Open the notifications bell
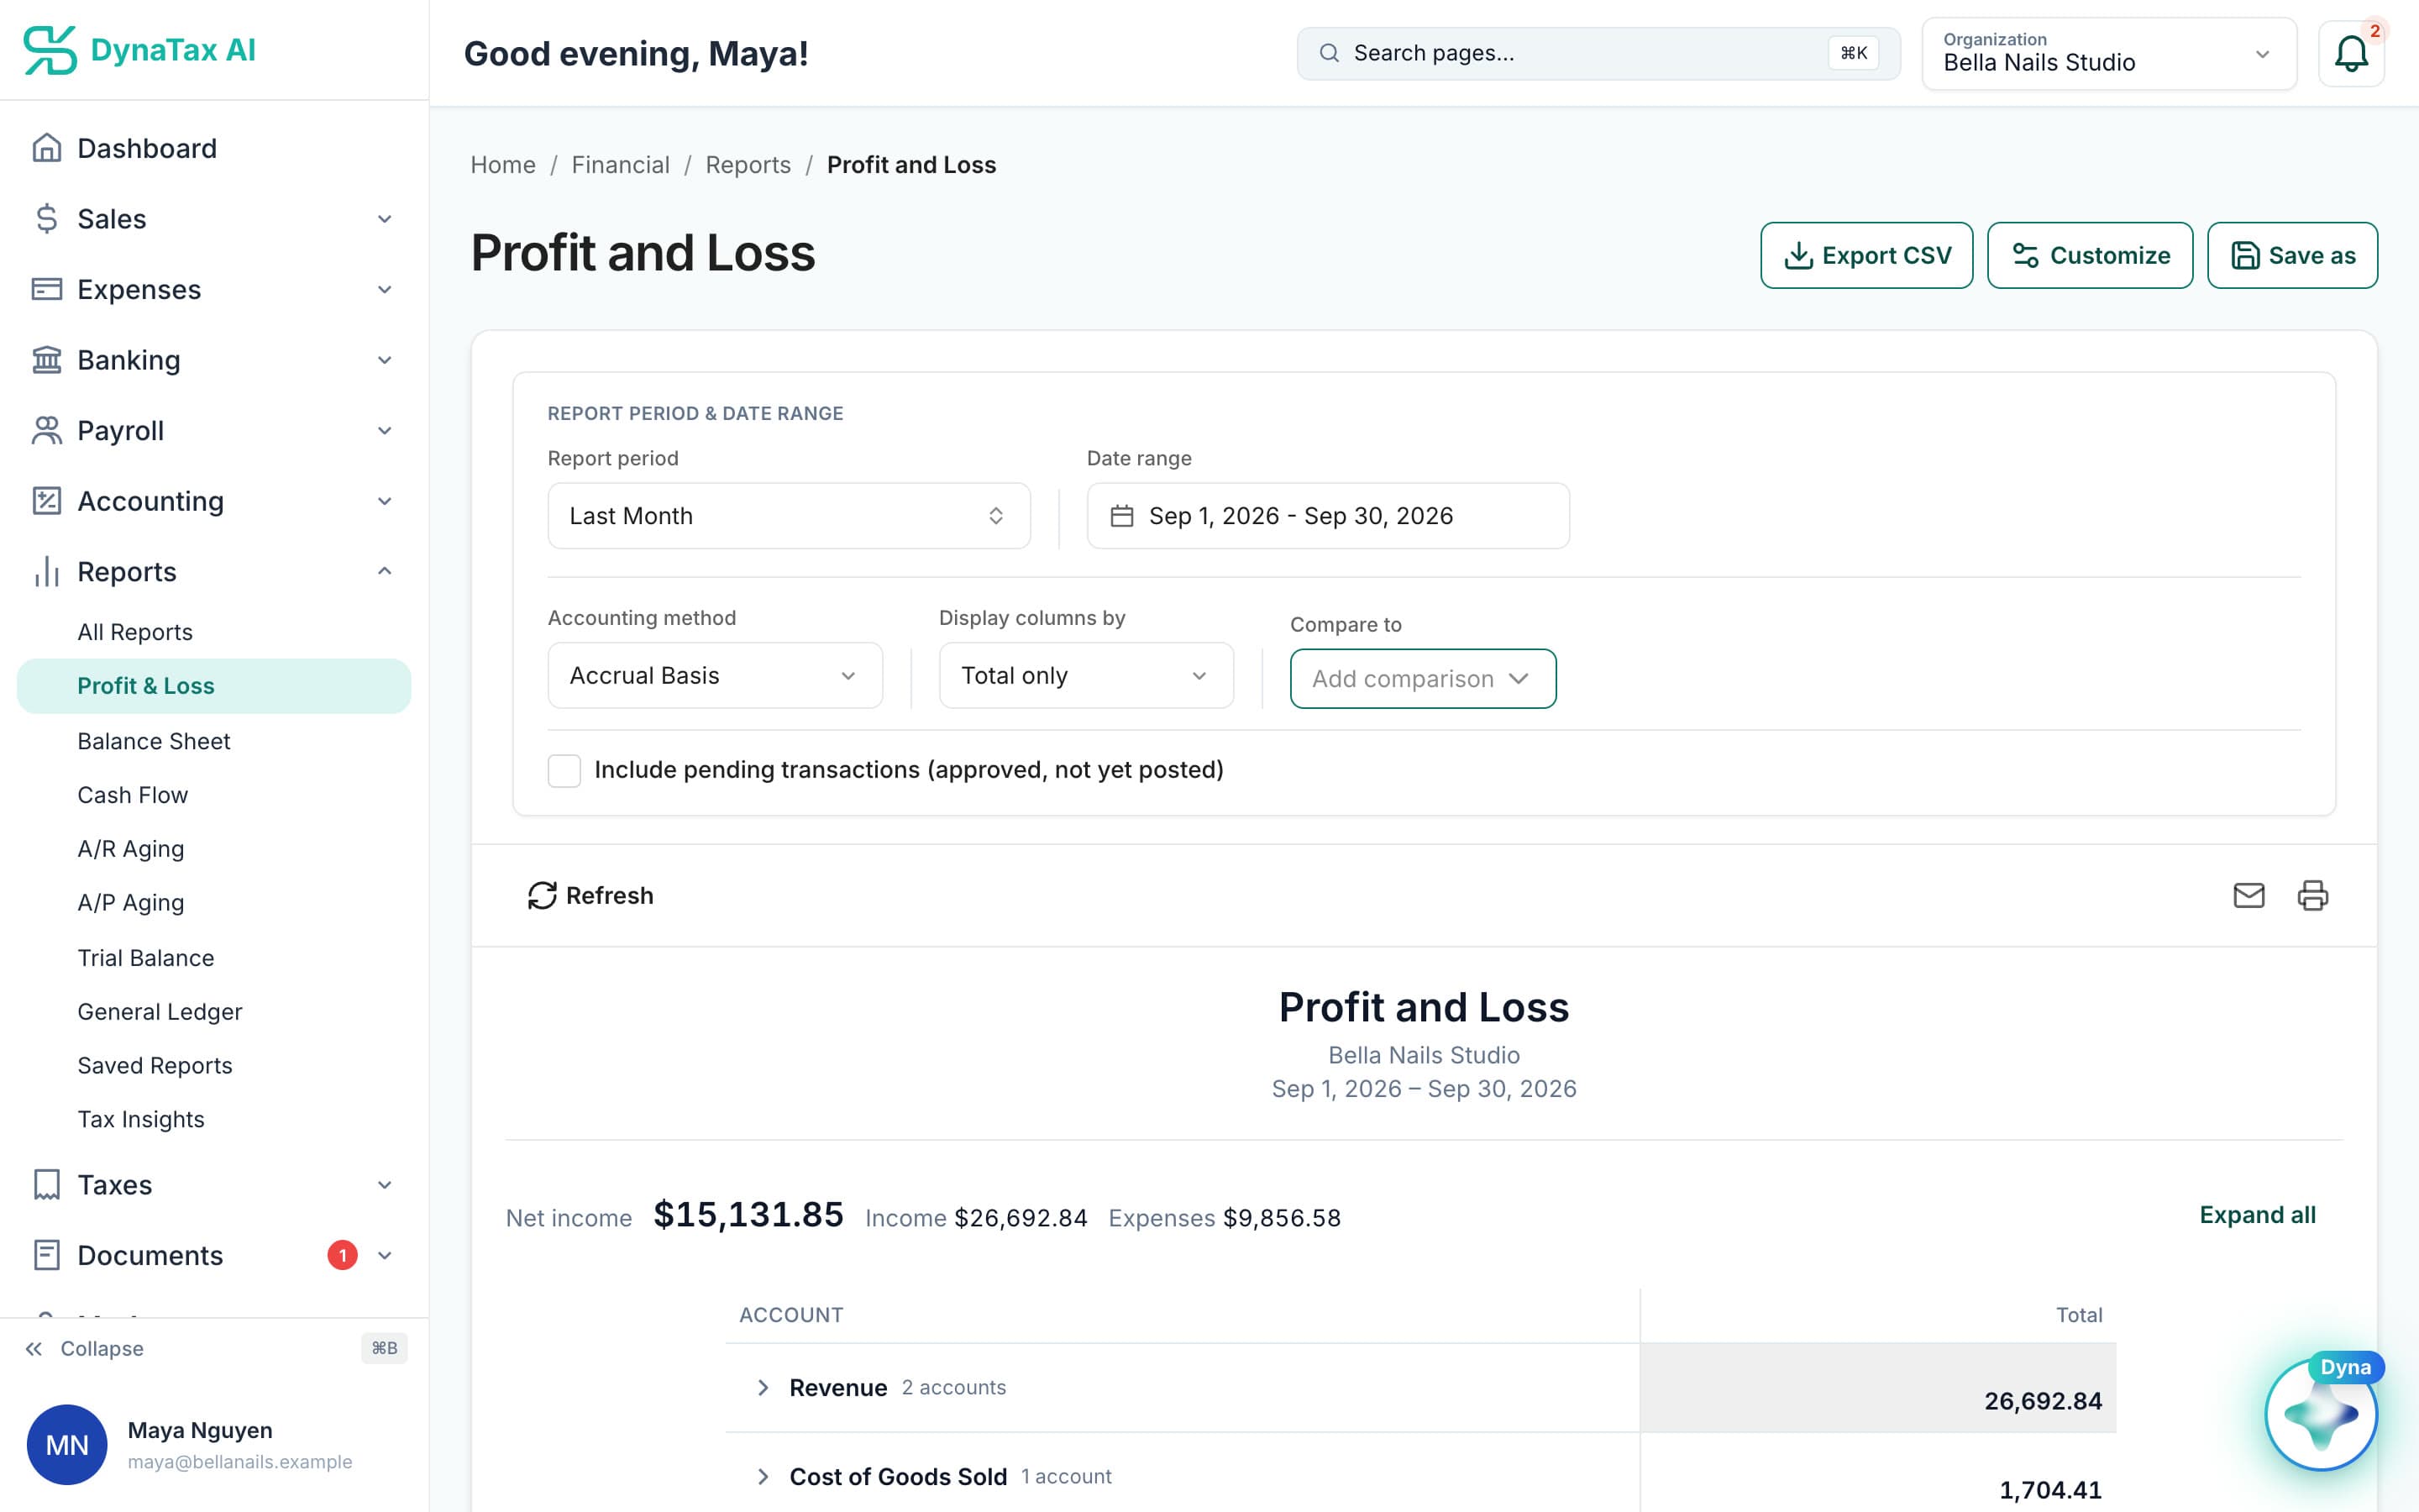The image size is (2419, 1512). point(2351,54)
